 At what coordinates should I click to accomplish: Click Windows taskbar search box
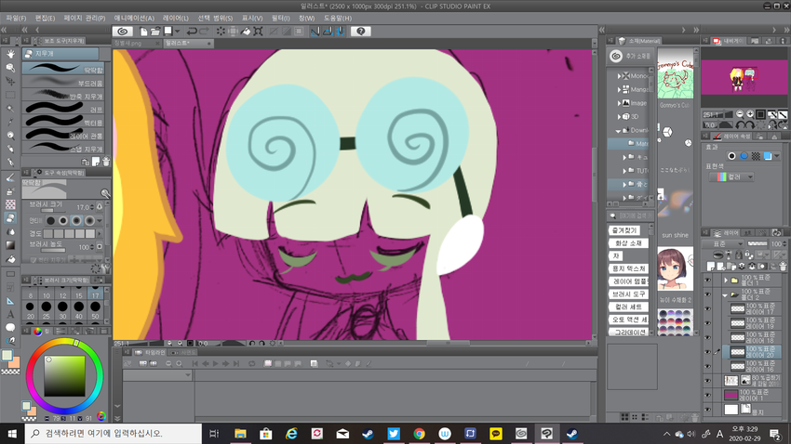coord(114,434)
